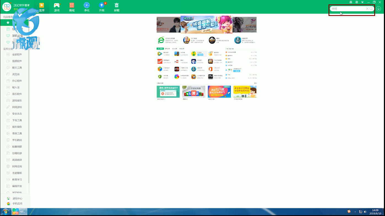Image resolution: width=385 pixels, height=216 pixels.
Task: Switch to the 商城 tab
Action: [x=72, y=7]
